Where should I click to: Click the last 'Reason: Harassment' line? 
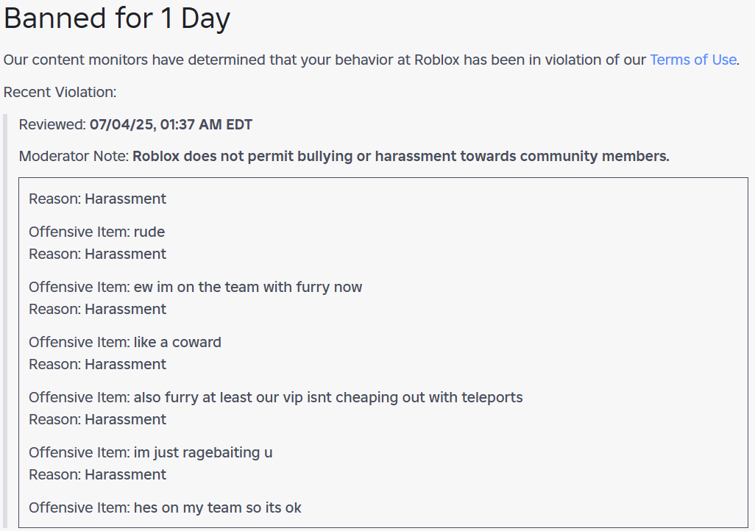coord(97,474)
